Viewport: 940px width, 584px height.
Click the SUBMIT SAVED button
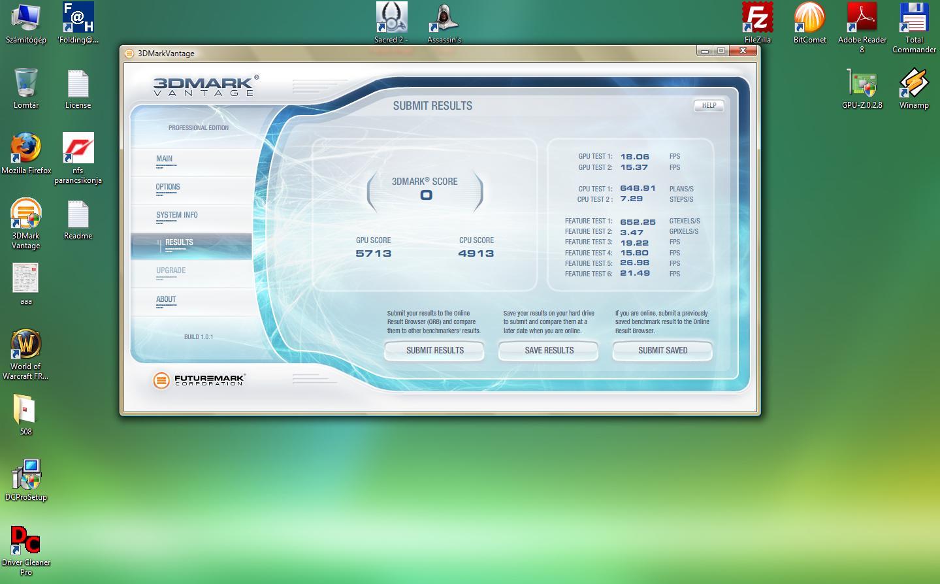click(x=662, y=351)
